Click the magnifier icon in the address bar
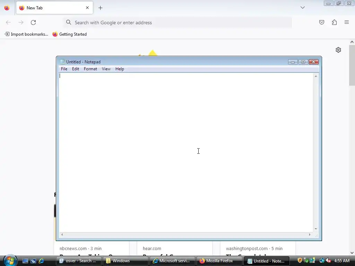 point(69,22)
